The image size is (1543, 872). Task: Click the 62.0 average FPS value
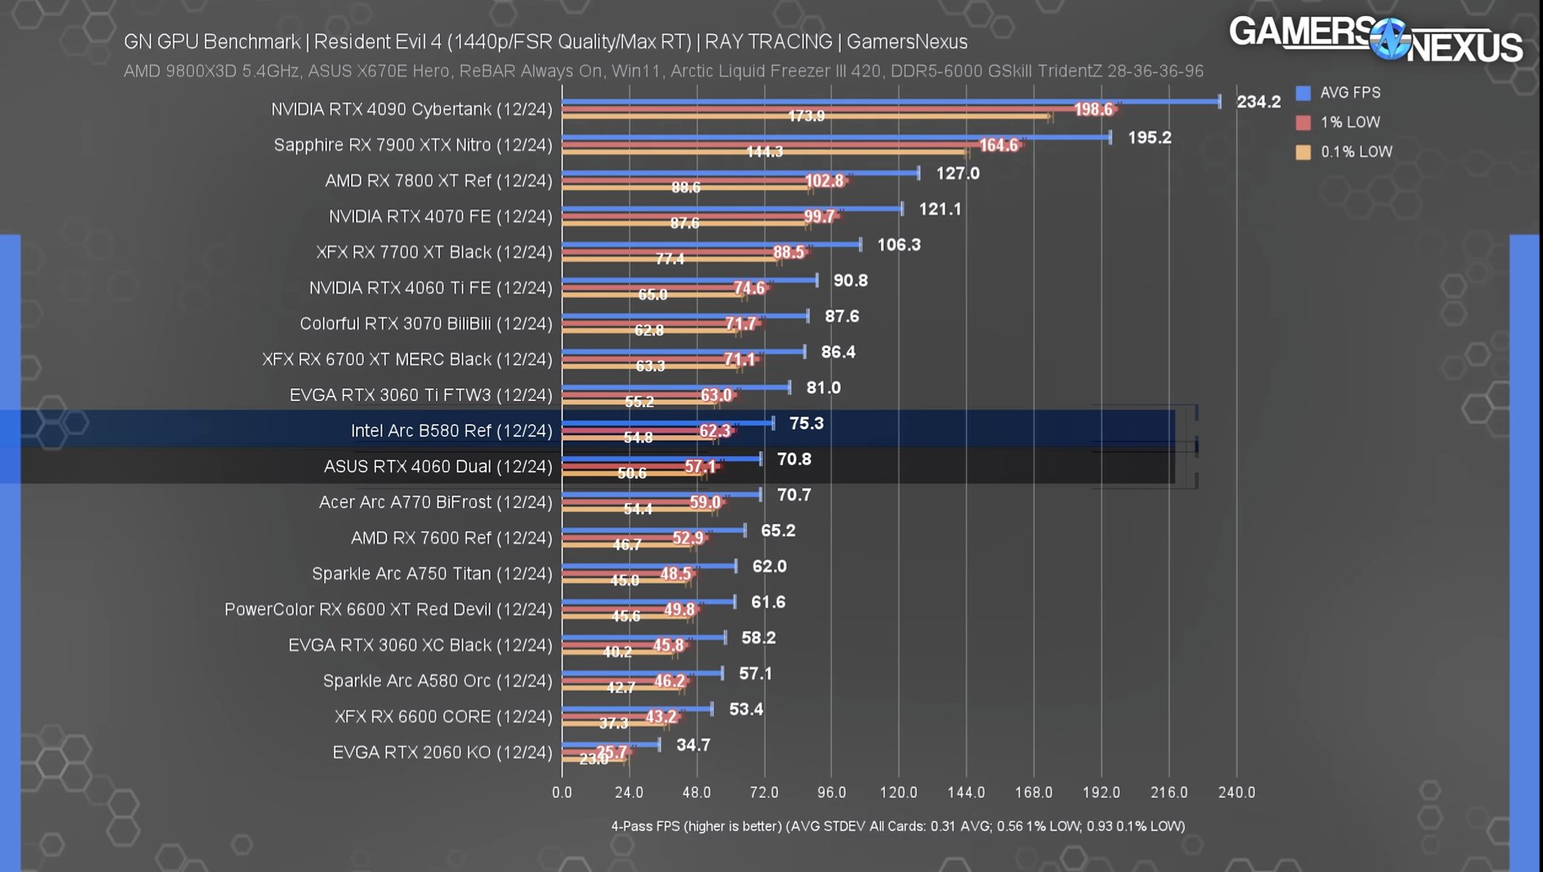[x=770, y=566]
